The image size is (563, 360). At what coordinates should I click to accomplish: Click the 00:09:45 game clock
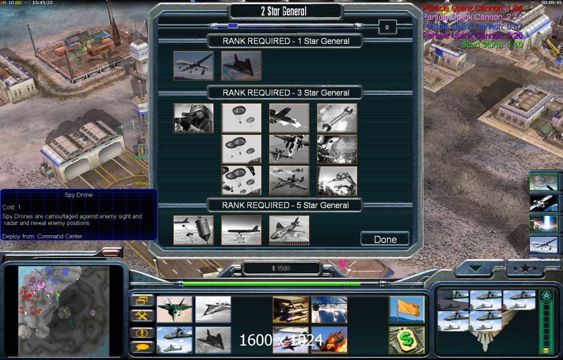pyautogui.click(x=552, y=2)
